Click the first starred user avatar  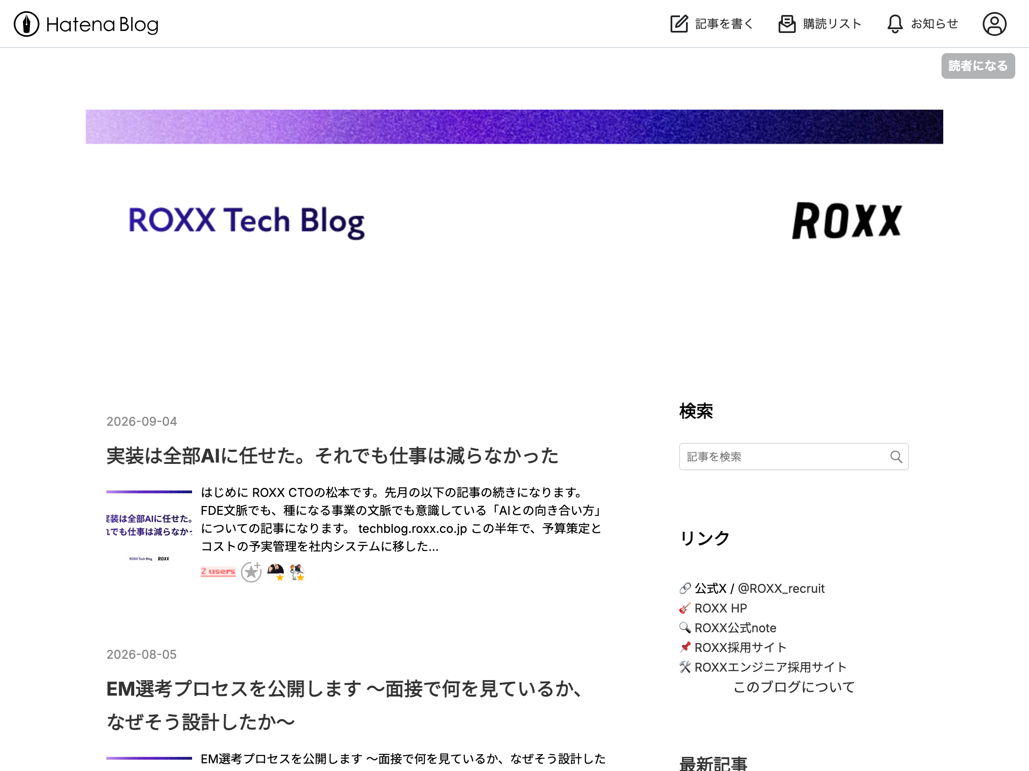pos(275,572)
